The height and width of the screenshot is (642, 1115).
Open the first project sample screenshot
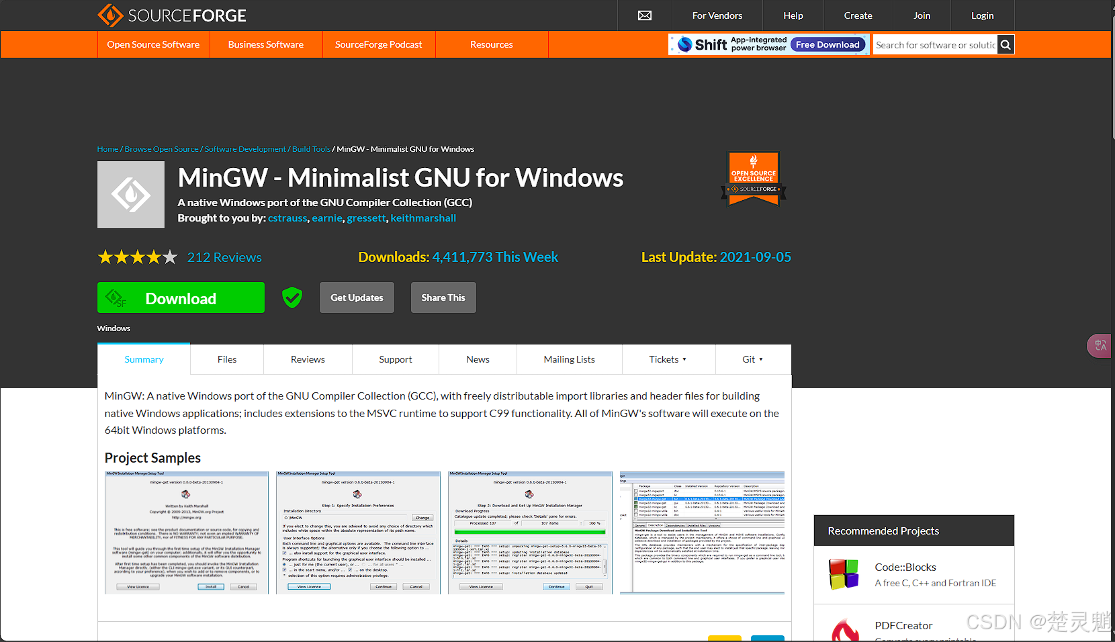coord(187,533)
